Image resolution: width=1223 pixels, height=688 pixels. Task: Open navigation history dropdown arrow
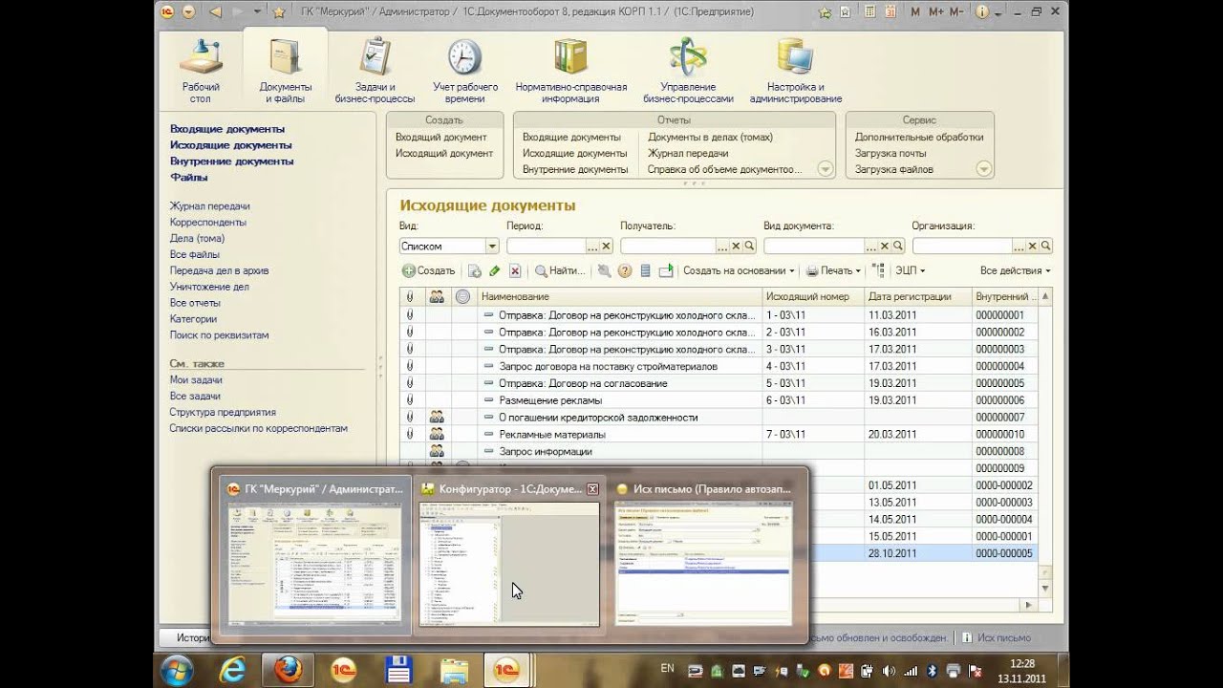point(258,11)
